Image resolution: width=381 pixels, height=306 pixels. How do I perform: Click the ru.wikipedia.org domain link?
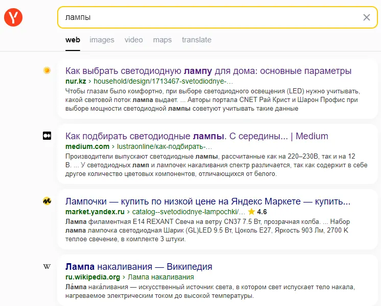point(92,277)
